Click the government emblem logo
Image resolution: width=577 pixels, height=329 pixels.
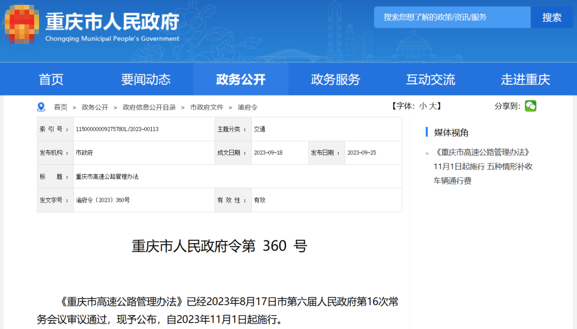point(22,24)
